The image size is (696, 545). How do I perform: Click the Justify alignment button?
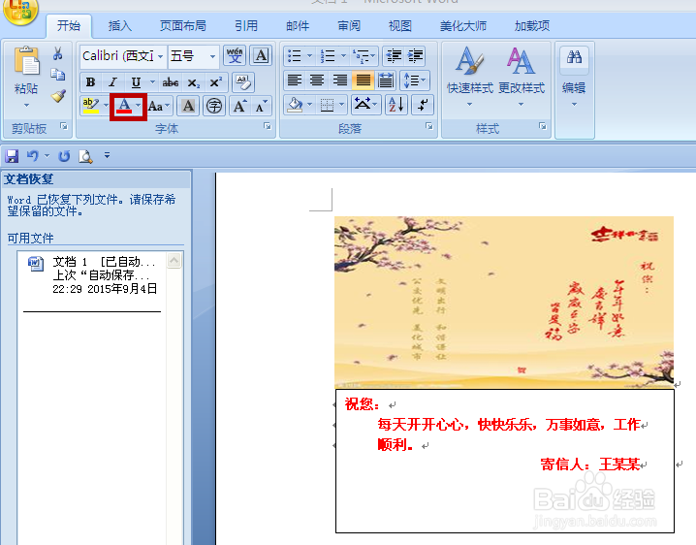click(x=364, y=80)
